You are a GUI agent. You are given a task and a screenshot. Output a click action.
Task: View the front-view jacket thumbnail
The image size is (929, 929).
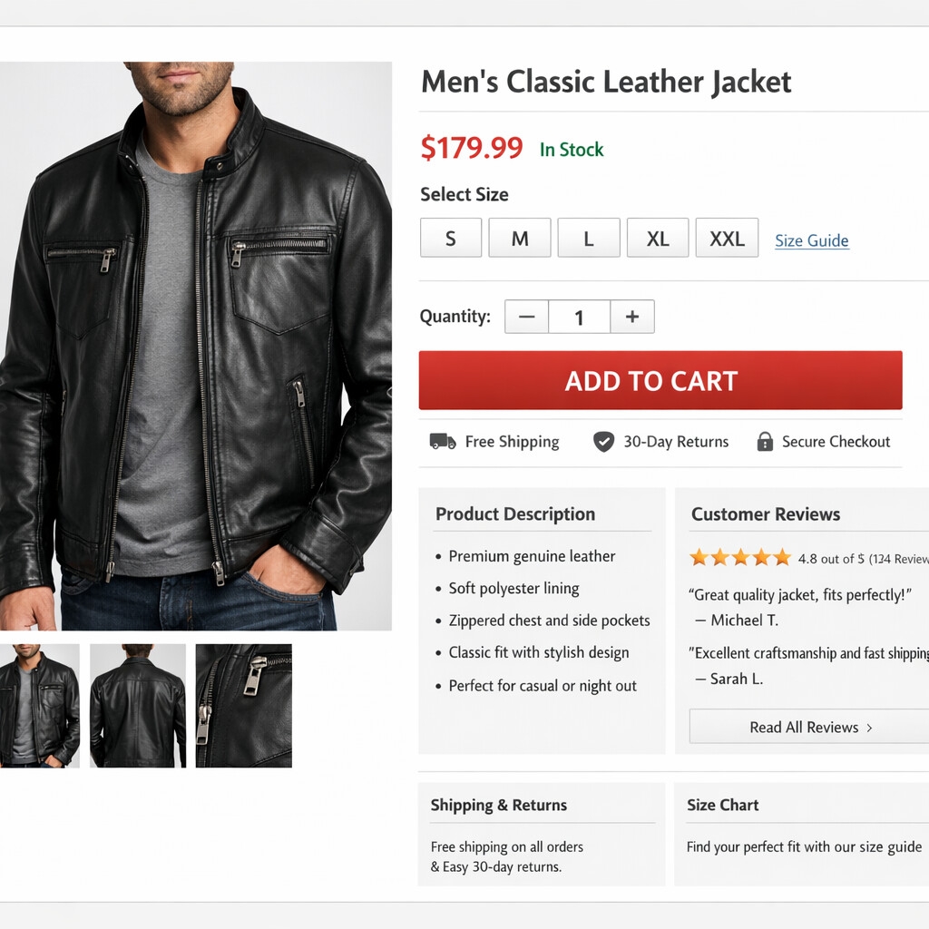coord(39,705)
